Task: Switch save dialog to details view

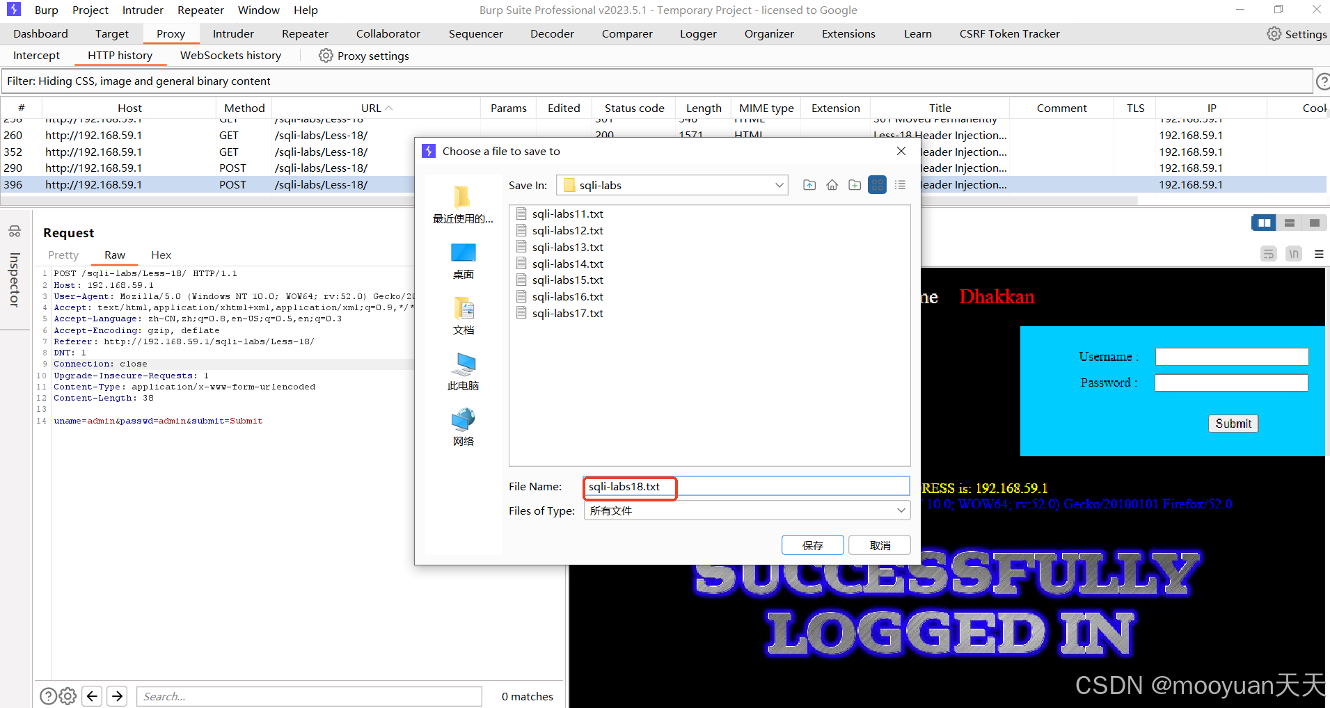Action: coord(900,185)
